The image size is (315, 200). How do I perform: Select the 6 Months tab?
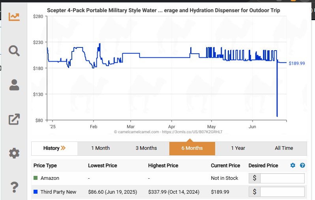pyautogui.click(x=192, y=148)
